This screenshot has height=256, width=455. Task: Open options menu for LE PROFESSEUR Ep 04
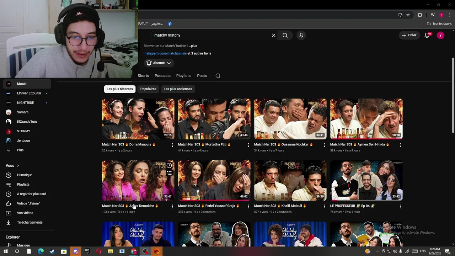click(x=401, y=206)
